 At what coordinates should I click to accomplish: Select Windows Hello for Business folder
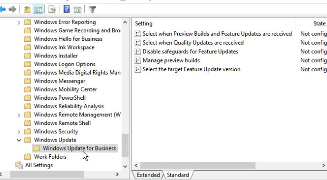point(68,39)
